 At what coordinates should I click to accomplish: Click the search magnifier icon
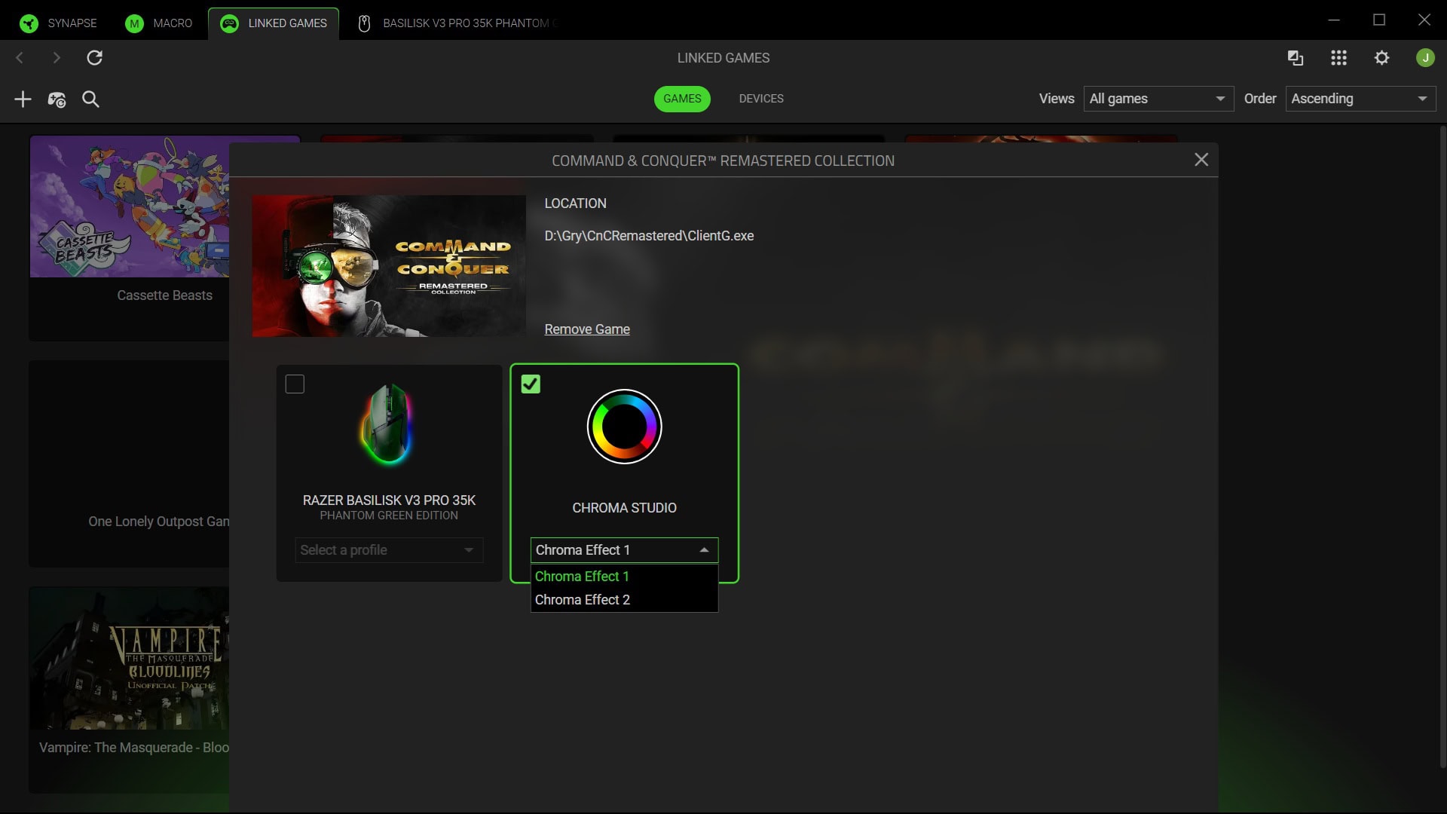click(90, 99)
